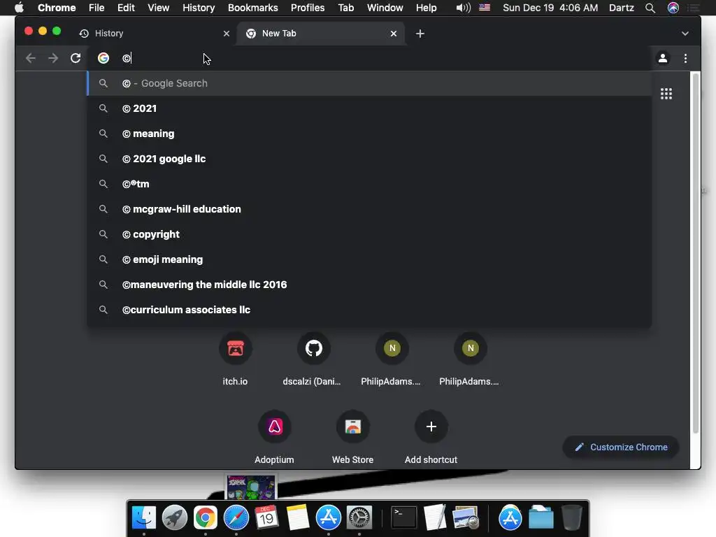This screenshot has width=716, height=537.
Task: Open the File menu
Action: 96,8
